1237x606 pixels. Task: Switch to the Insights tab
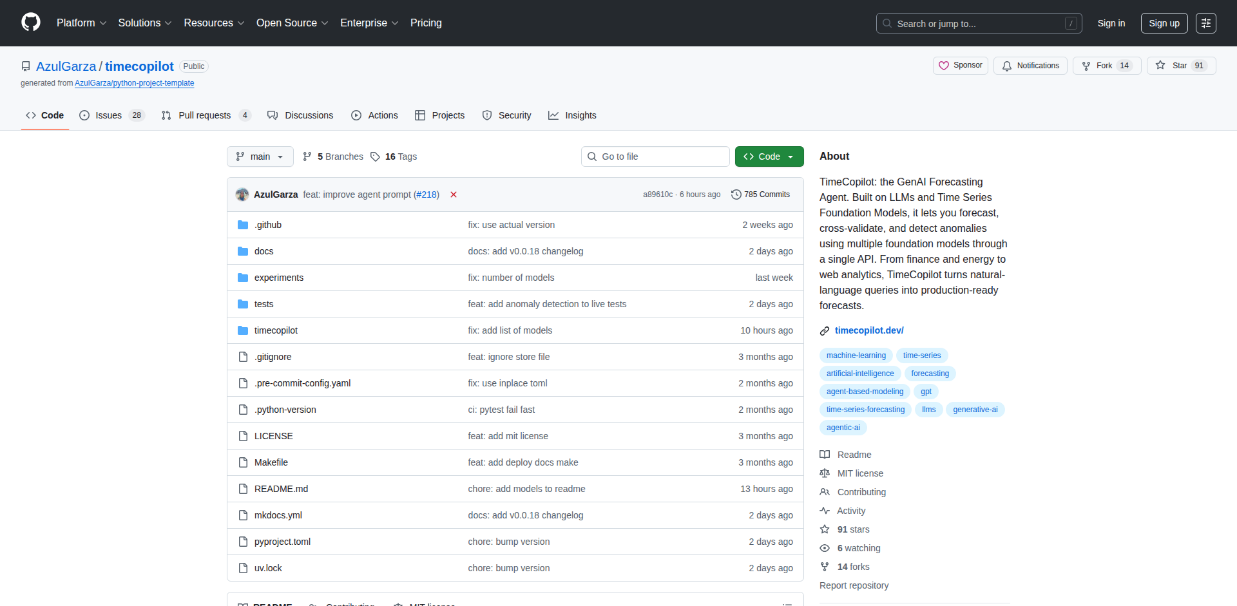572,115
